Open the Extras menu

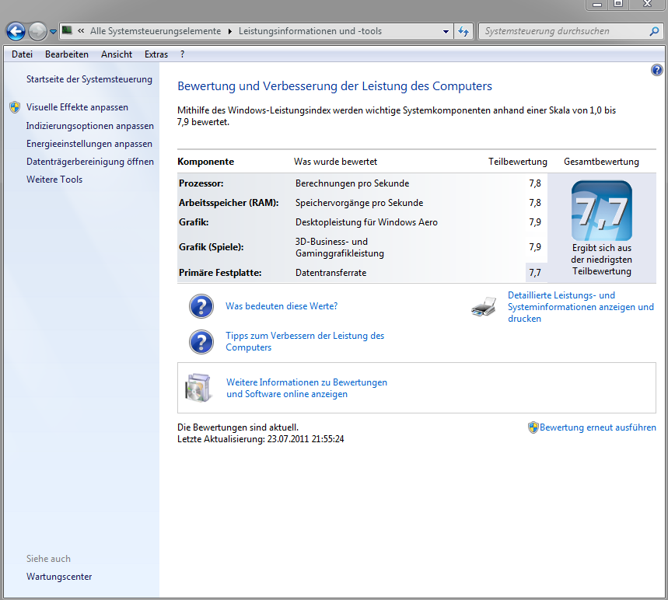pos(156,54)
